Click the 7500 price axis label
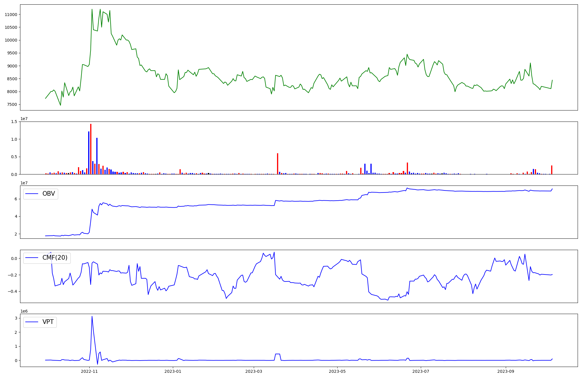Image resolution: width=582 pixels, height=378 pixels. (x=12, y=105)
